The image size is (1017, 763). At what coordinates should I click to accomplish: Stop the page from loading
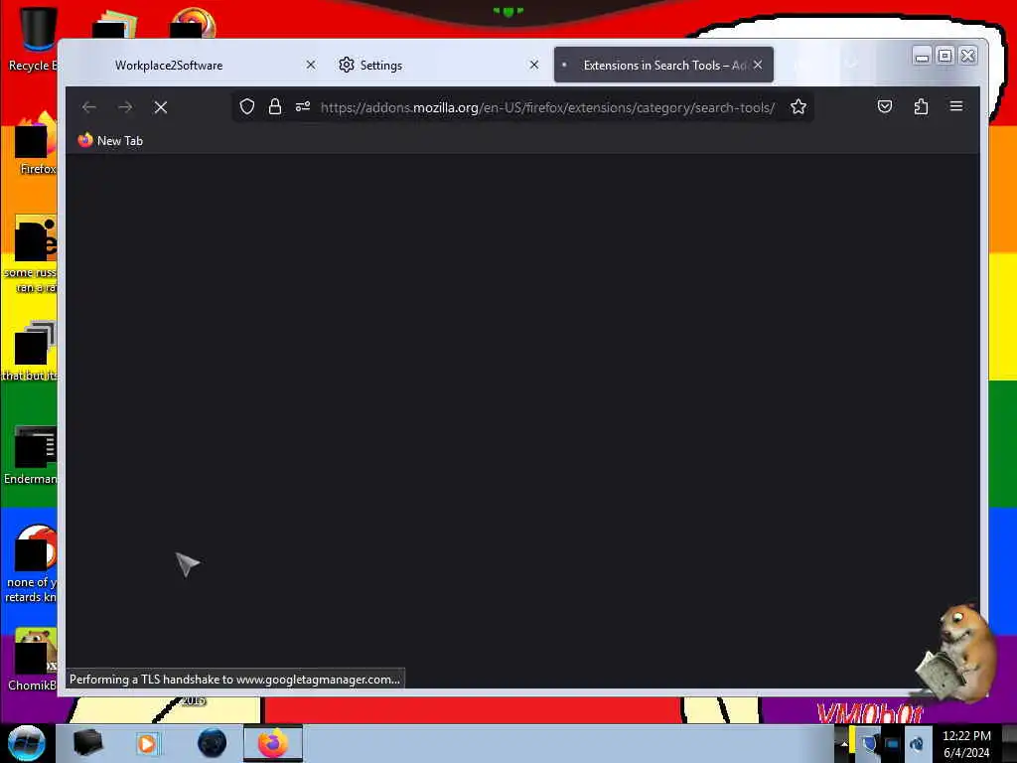coord(161,107)
